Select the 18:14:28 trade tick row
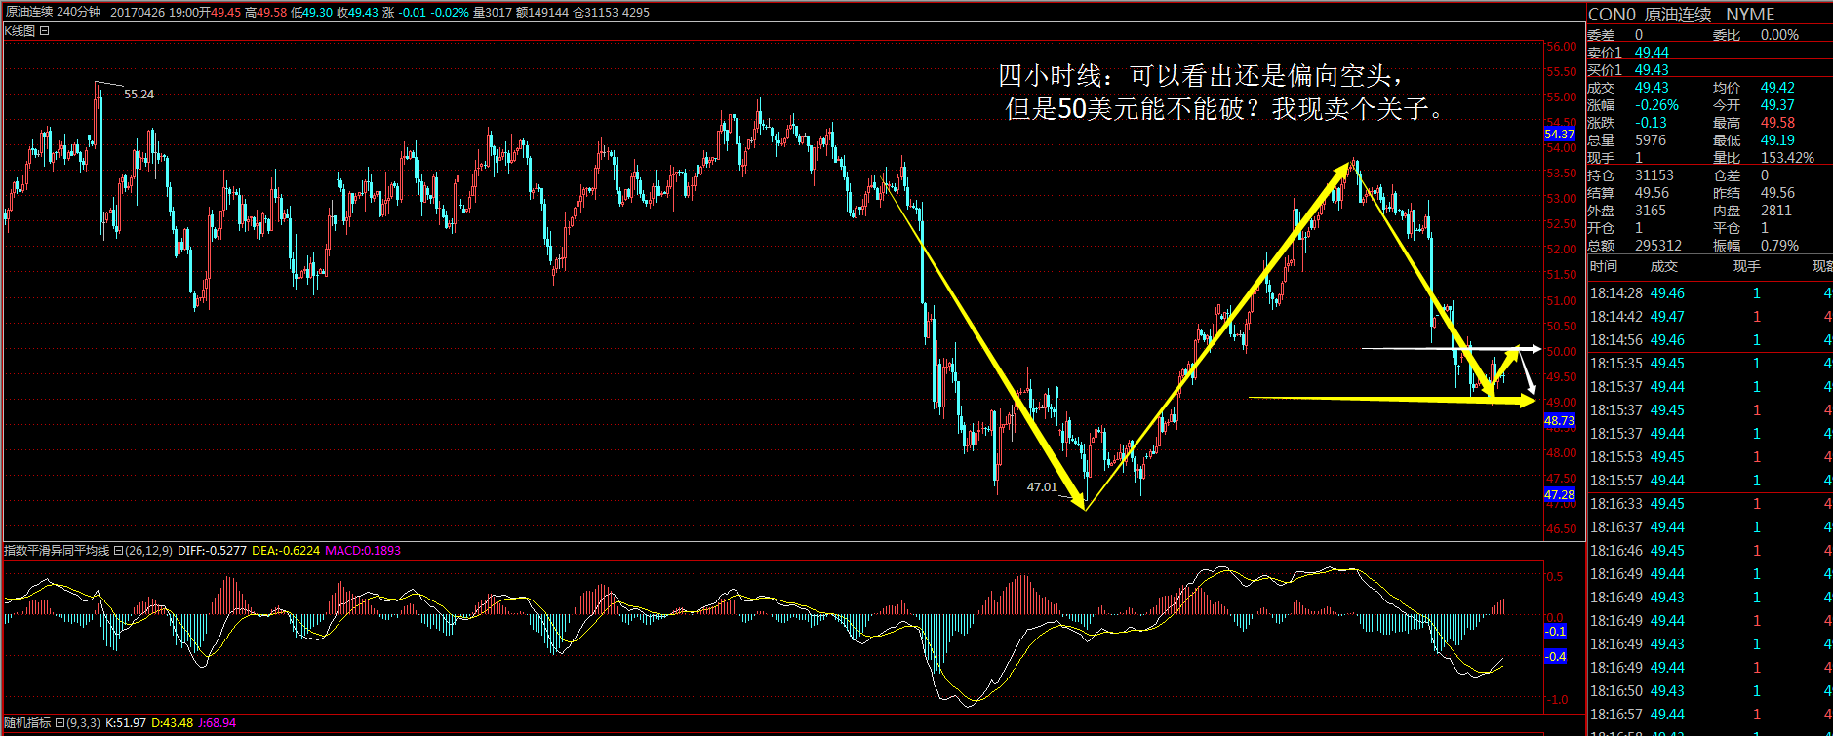The image size is (1833, 736). click(x=1707, y=293)
